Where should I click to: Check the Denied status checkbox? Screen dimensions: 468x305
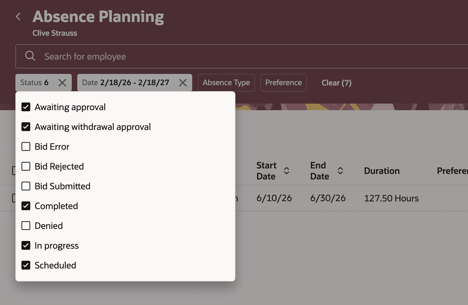tap(26, 226)
